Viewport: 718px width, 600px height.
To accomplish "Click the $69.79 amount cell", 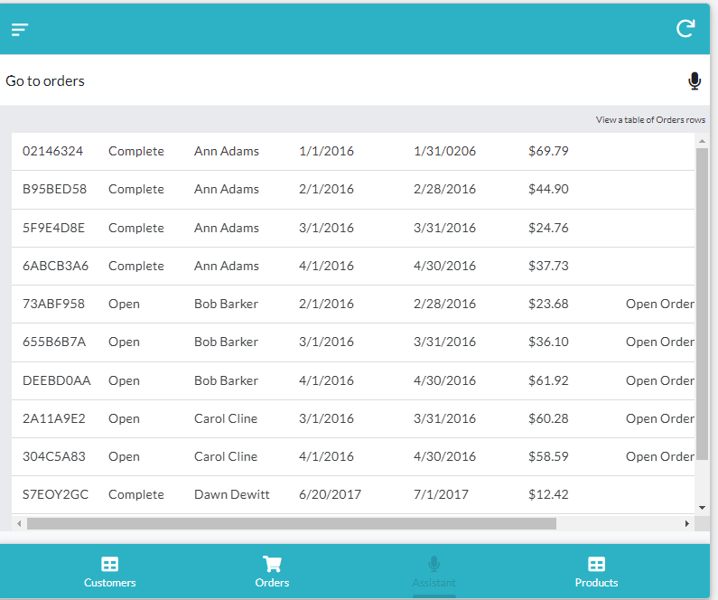I will click(548, 151).
